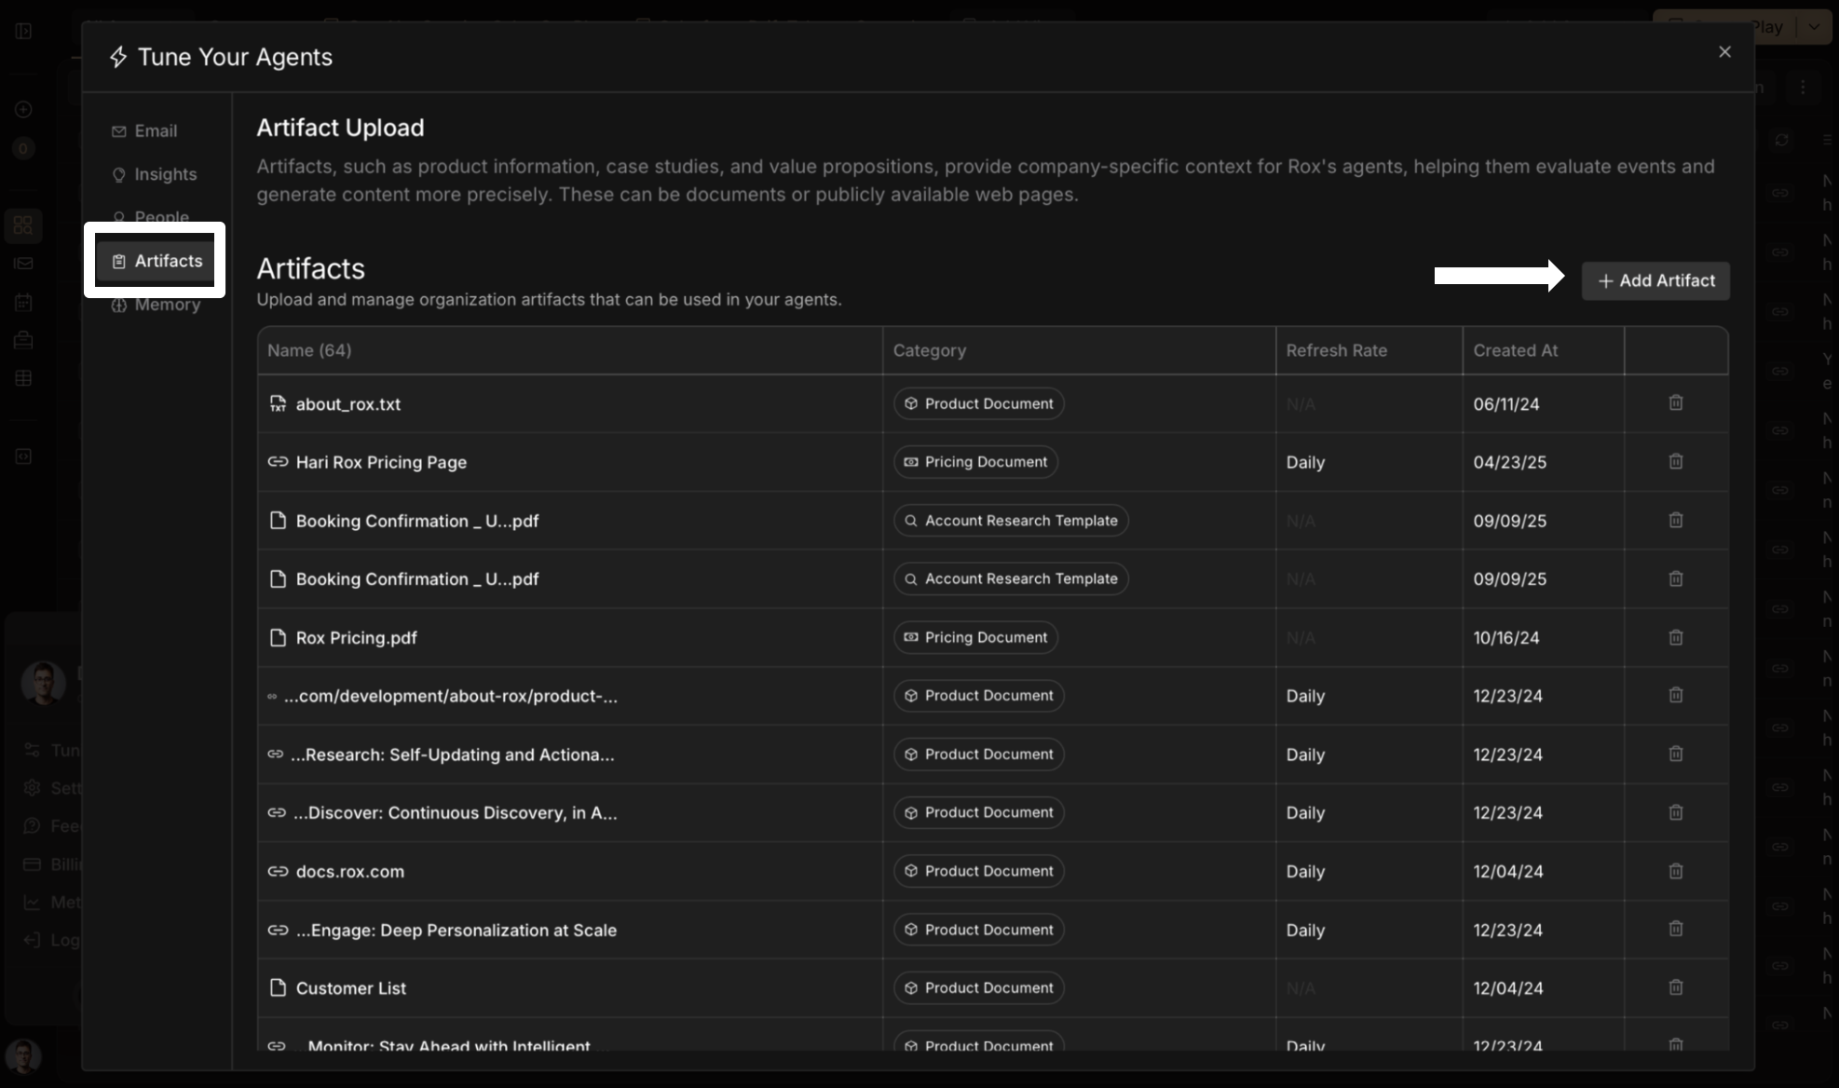
Task: Close the Tune Your Agents dialog
Action: pyautogui.click(x=1724, y=52)
